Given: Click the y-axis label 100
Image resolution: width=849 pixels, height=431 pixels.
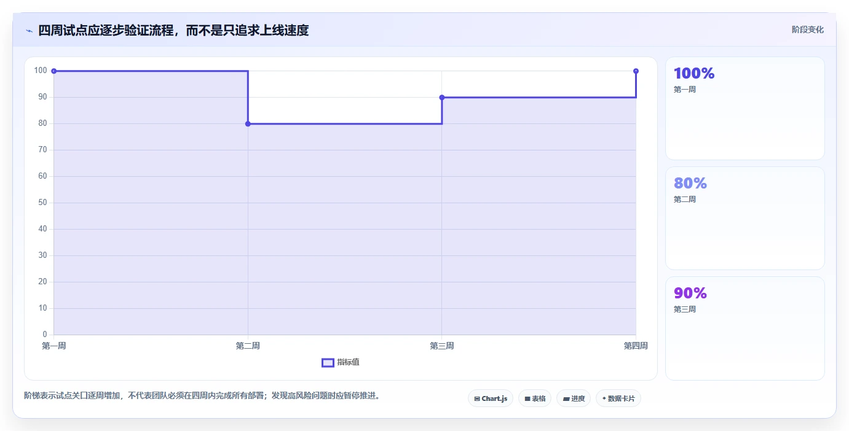Looking at the screenshot, I should (x=41, y=71).
